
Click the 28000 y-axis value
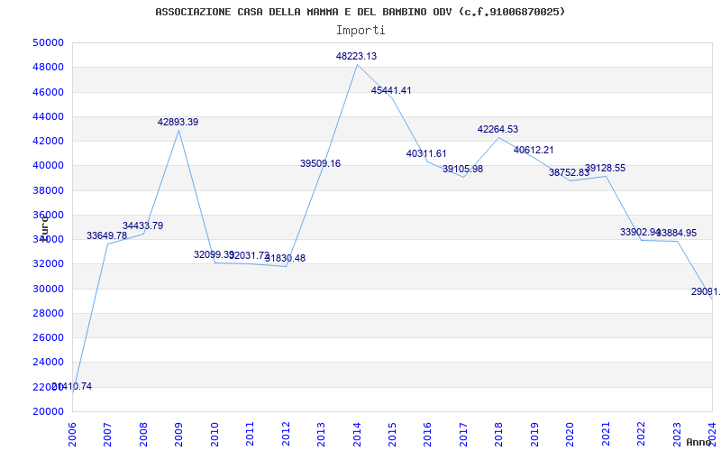48,313
